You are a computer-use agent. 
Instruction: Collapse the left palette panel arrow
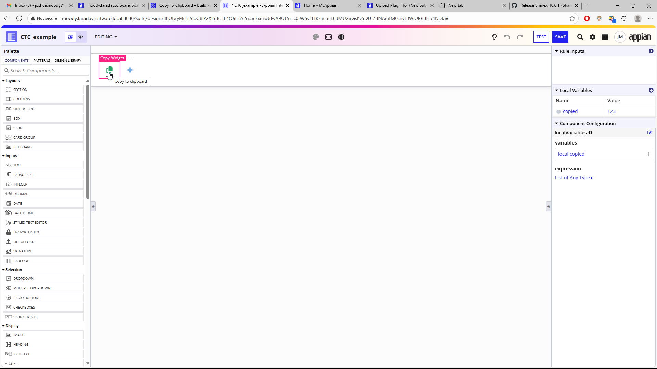[93, 207]
